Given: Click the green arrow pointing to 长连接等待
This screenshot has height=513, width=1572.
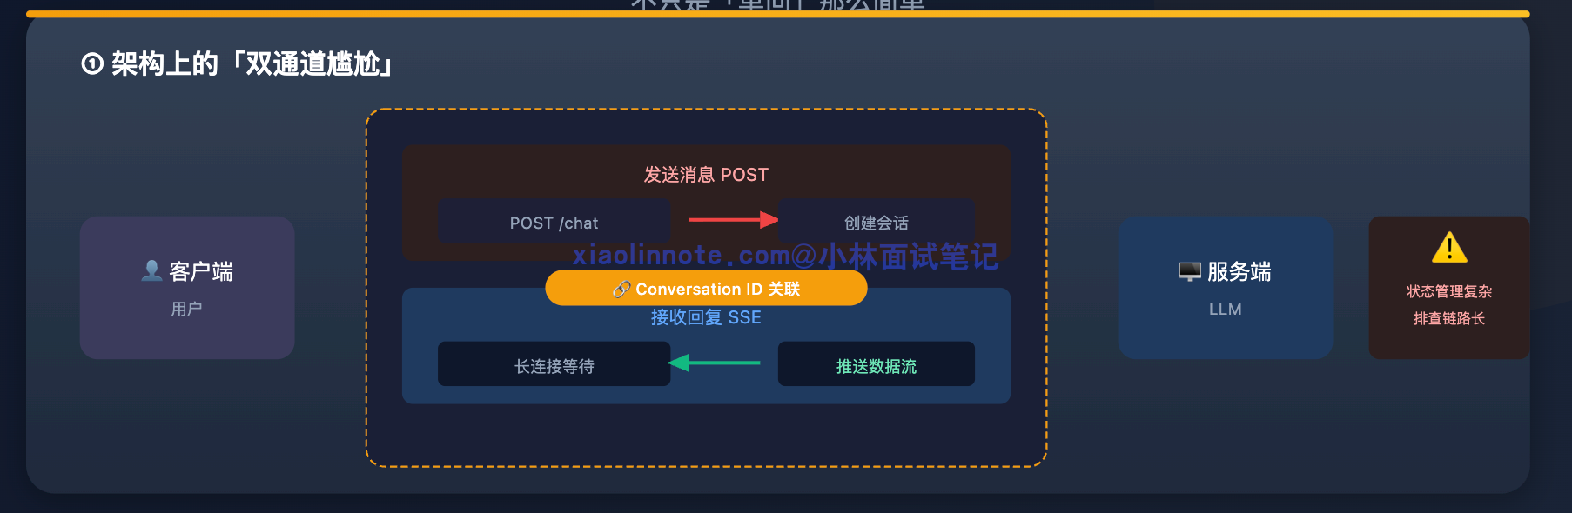Looking at the screenshot, I should tap(714, 363).
